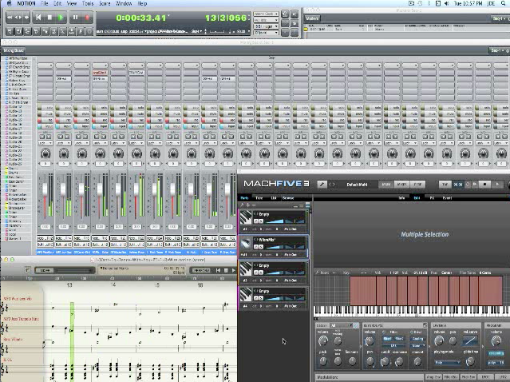Click Notion's stop button in score window
This screenshot has height=382, width=510.
(226, 270)
